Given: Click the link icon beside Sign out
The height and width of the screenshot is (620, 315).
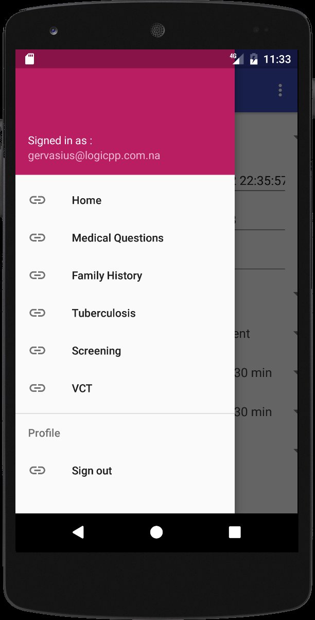Looking at the screenshot, I should tap(37, 471).
